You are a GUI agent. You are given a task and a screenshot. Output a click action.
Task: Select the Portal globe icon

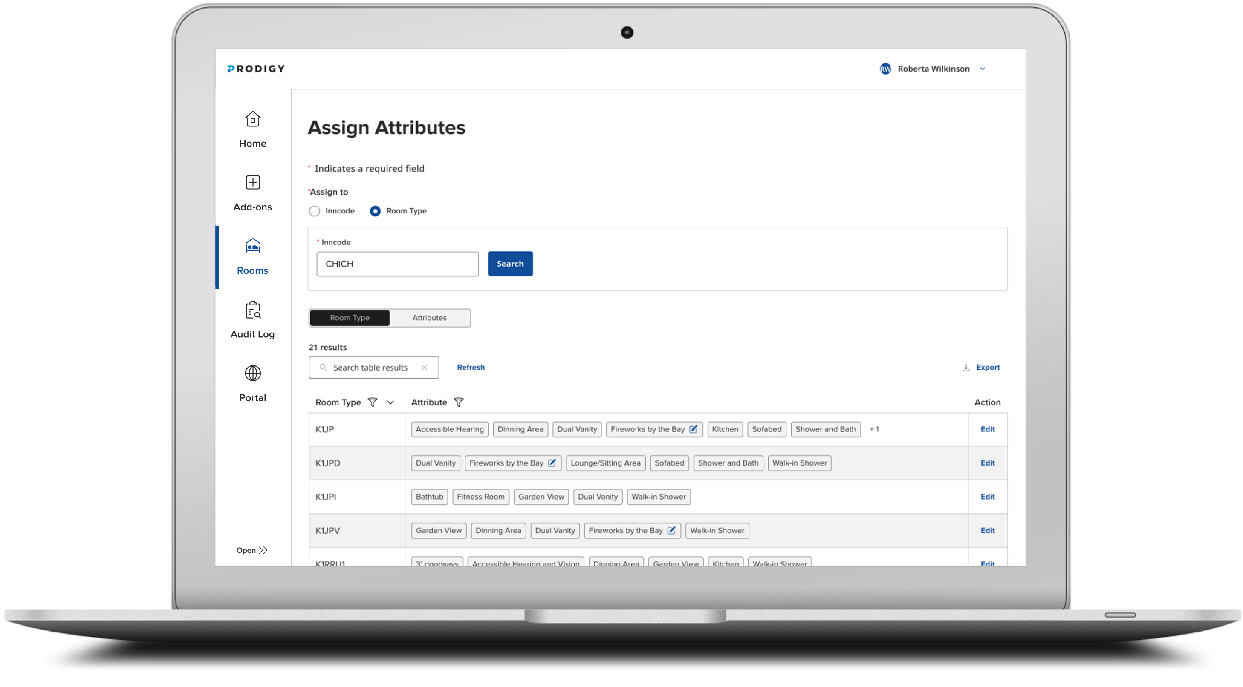252,374
